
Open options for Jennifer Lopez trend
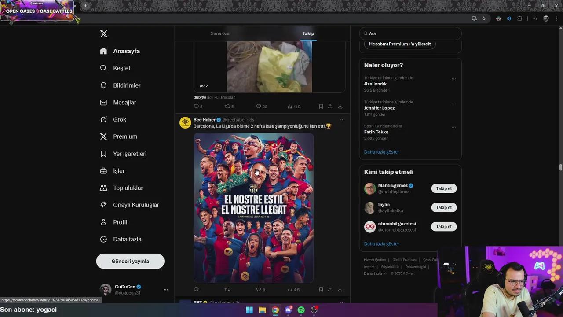tap(454, 103)
